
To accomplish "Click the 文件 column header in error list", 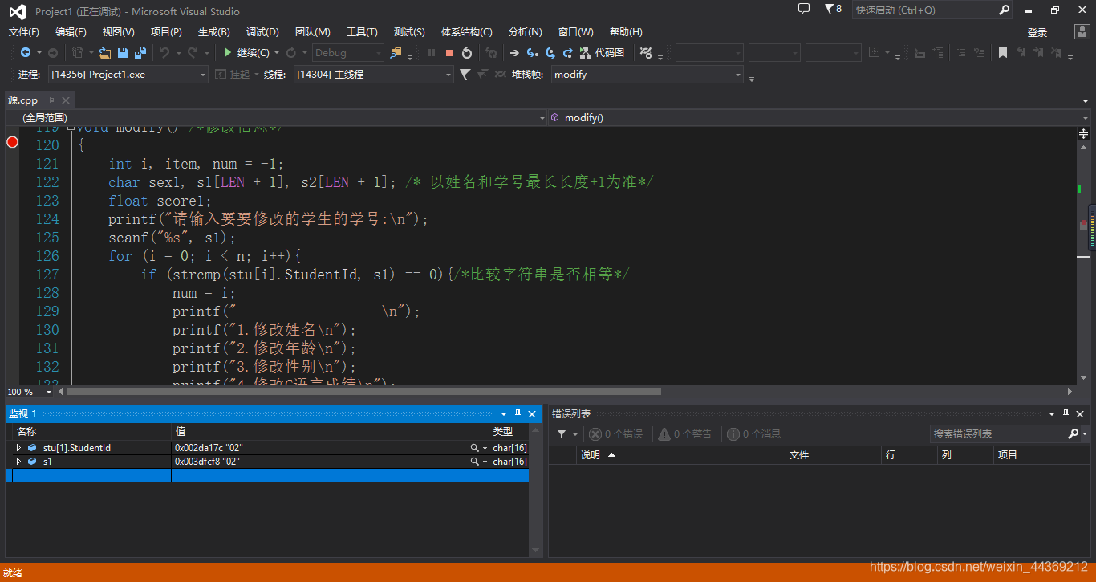I will (x=833, y=455).
